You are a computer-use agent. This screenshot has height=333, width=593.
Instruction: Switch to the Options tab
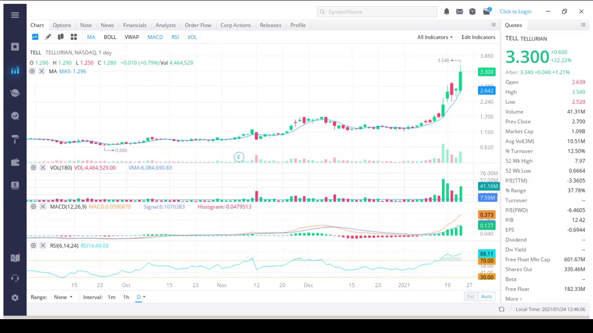[62, 25]
